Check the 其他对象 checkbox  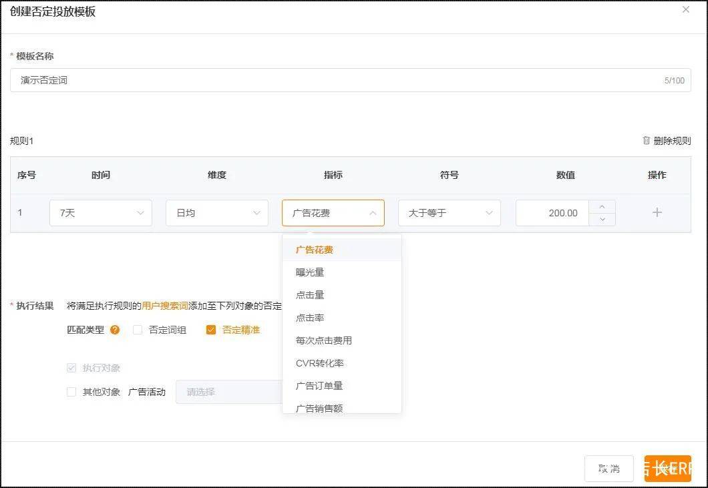coord(71,392)
